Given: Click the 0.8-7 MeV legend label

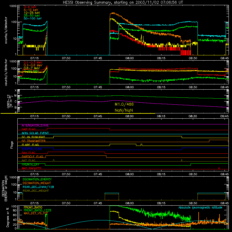Looking at the screenshot, I should [x=32, y=68].
